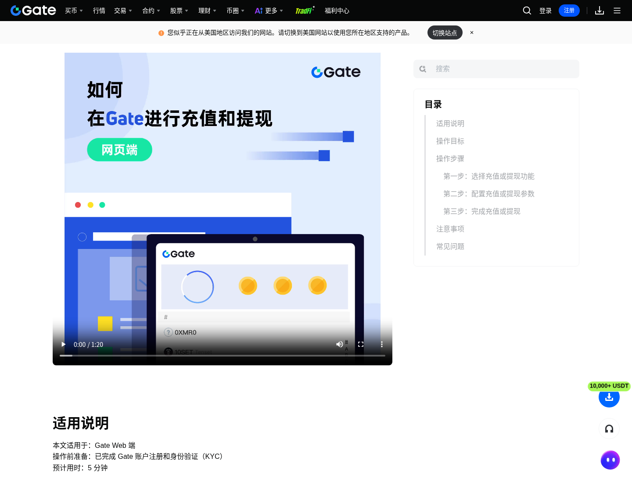Open customer support headset icon
Image resolution: width=632 pixels, height=483 pixels.
click(609, 429)
